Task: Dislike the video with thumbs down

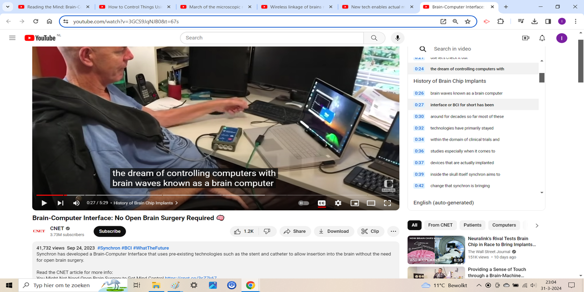Action: point(267,231)
